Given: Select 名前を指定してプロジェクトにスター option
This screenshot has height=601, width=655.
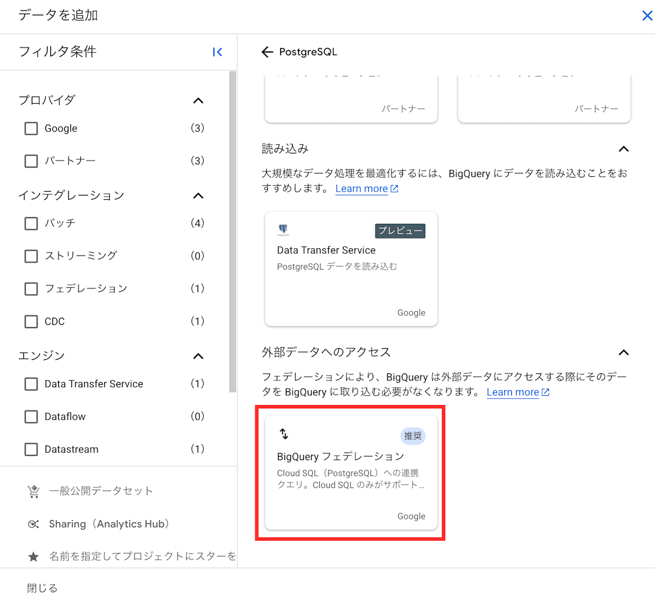Looking at the screenshot, I should tap(142, 556).
